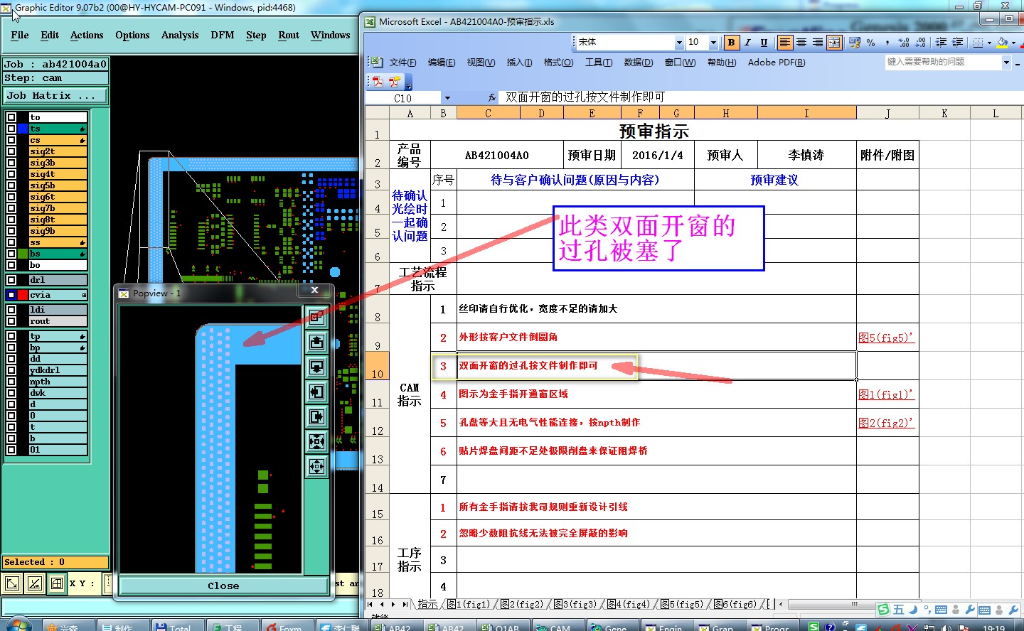The height and width of the screenshot is (631, 1024).
Task: Apply right alignment in Excel toolbar
Action: 818,43
